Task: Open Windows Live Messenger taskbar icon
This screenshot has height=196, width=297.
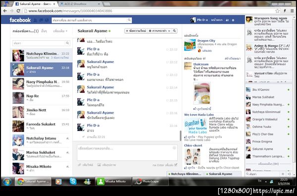Action: [87, 182]
